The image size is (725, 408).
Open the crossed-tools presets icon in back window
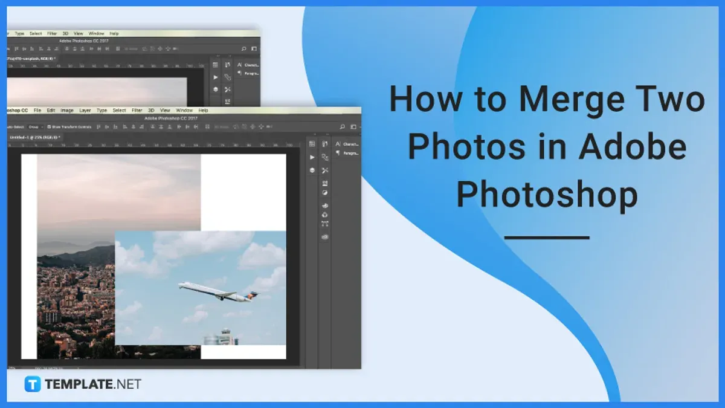[228, 89]
